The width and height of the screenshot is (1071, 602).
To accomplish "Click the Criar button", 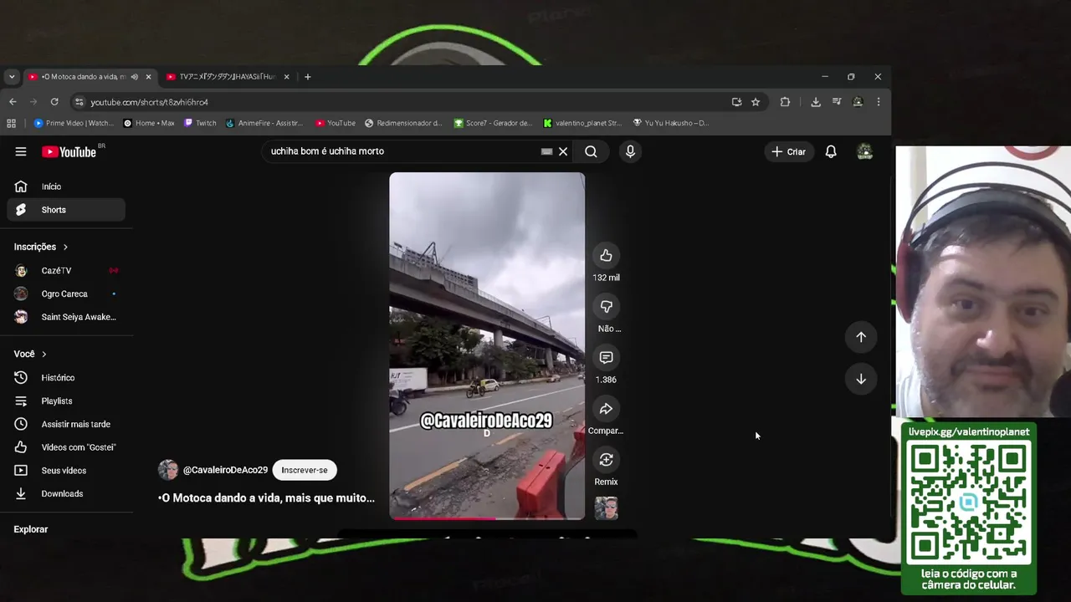I will pos(788,151).
